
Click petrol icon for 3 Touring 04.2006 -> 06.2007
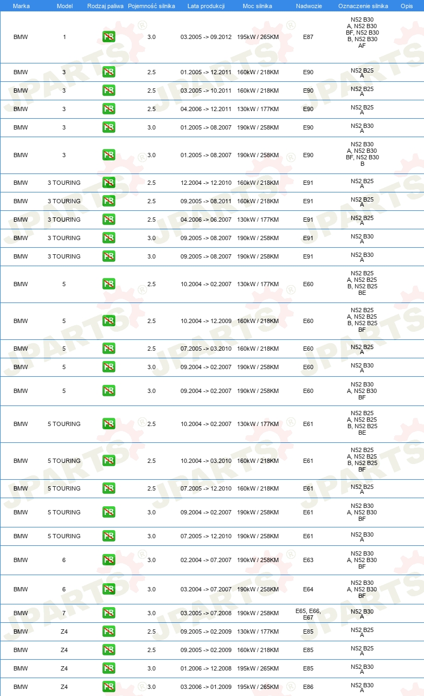coord(108,220)
